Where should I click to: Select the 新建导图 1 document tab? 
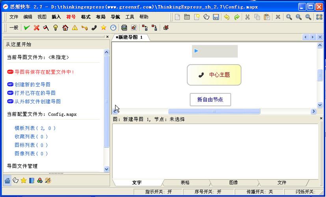129,37
